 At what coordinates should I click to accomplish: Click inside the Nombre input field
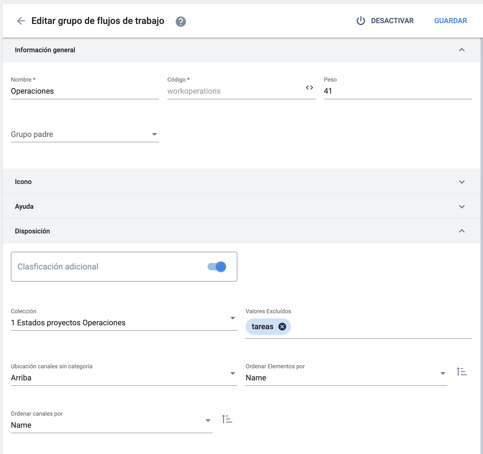coord(85,91)
